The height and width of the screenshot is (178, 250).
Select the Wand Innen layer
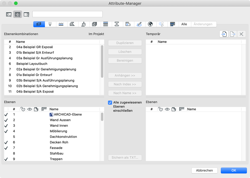(52, 125)
